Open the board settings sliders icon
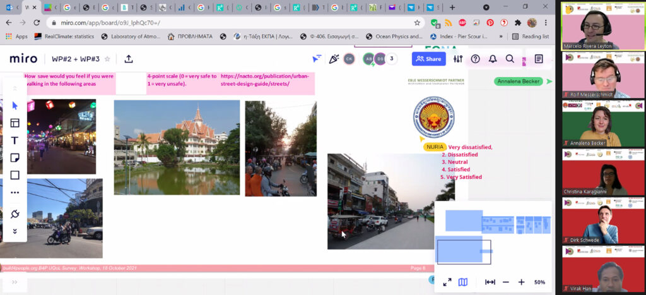Viewport: 646px width, 295px height. coord(458,59)
